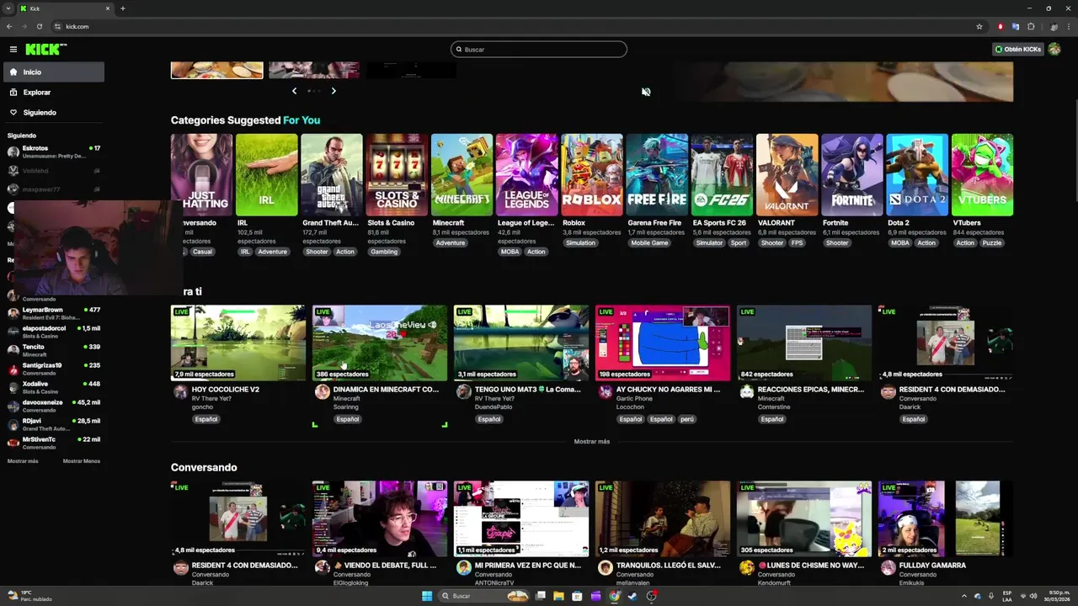1078x606 pixels.
Task: Open the user profile avatar menu
Action: coord(1054,50)
